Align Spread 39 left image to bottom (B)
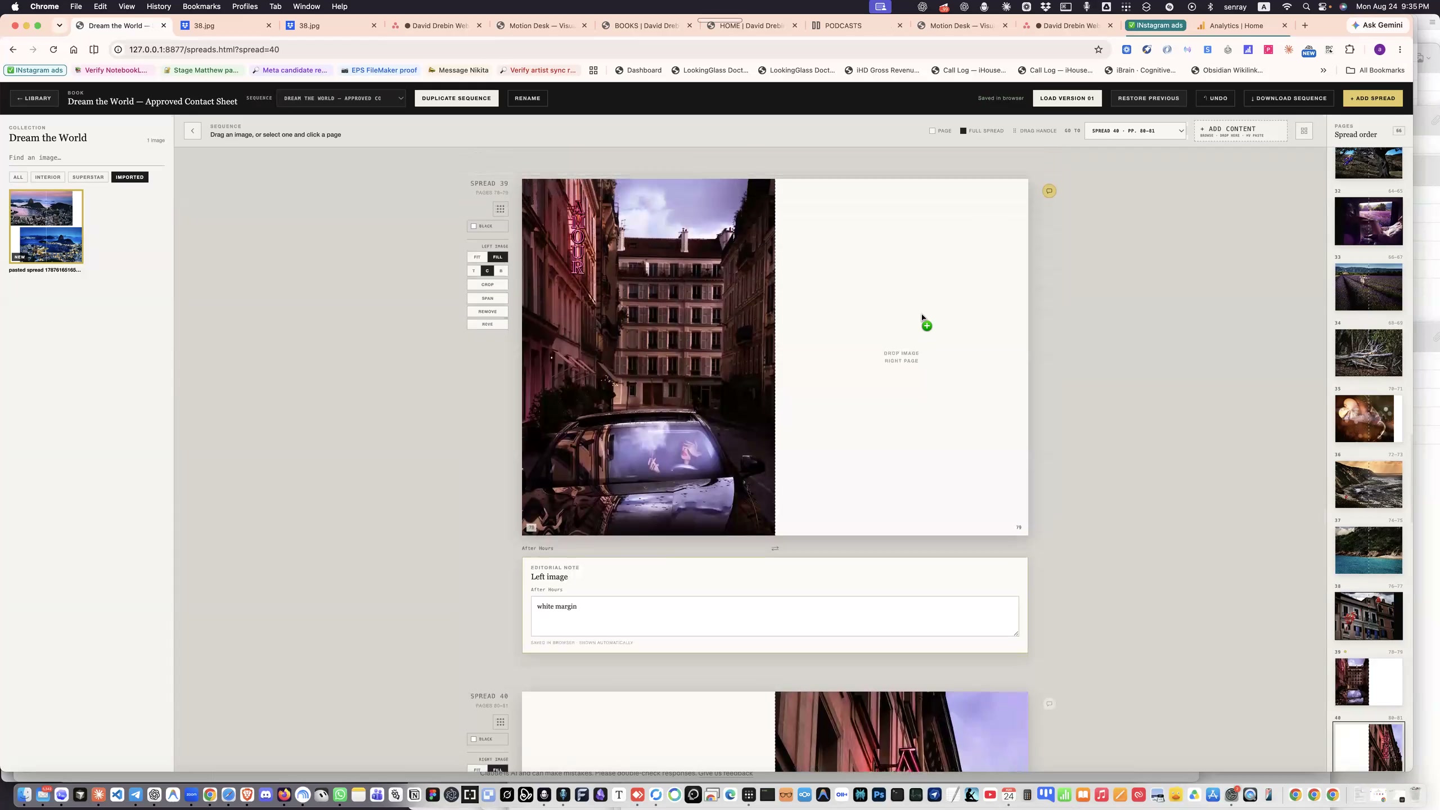This screenshot has width=1440, height=810. (x=501, y=271)
